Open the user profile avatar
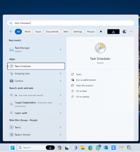The width and height of the screenshot is (140, 152). [124, 32]
